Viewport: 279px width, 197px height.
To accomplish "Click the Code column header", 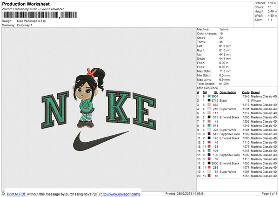I will 246,92.
